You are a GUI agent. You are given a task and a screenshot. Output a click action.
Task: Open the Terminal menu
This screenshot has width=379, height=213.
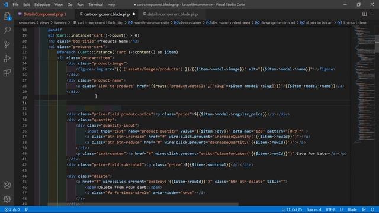click(x=95, y=5)
